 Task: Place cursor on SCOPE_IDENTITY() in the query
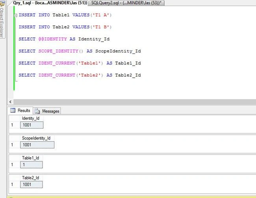click(x=61, y=51)
